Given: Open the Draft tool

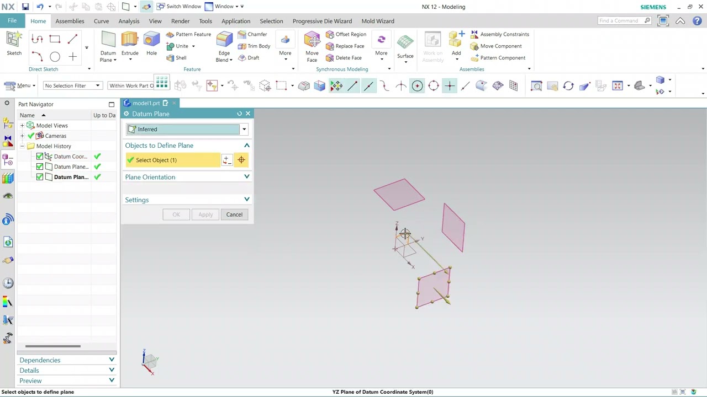Looking at the screenshot, I should pos(249,58).
